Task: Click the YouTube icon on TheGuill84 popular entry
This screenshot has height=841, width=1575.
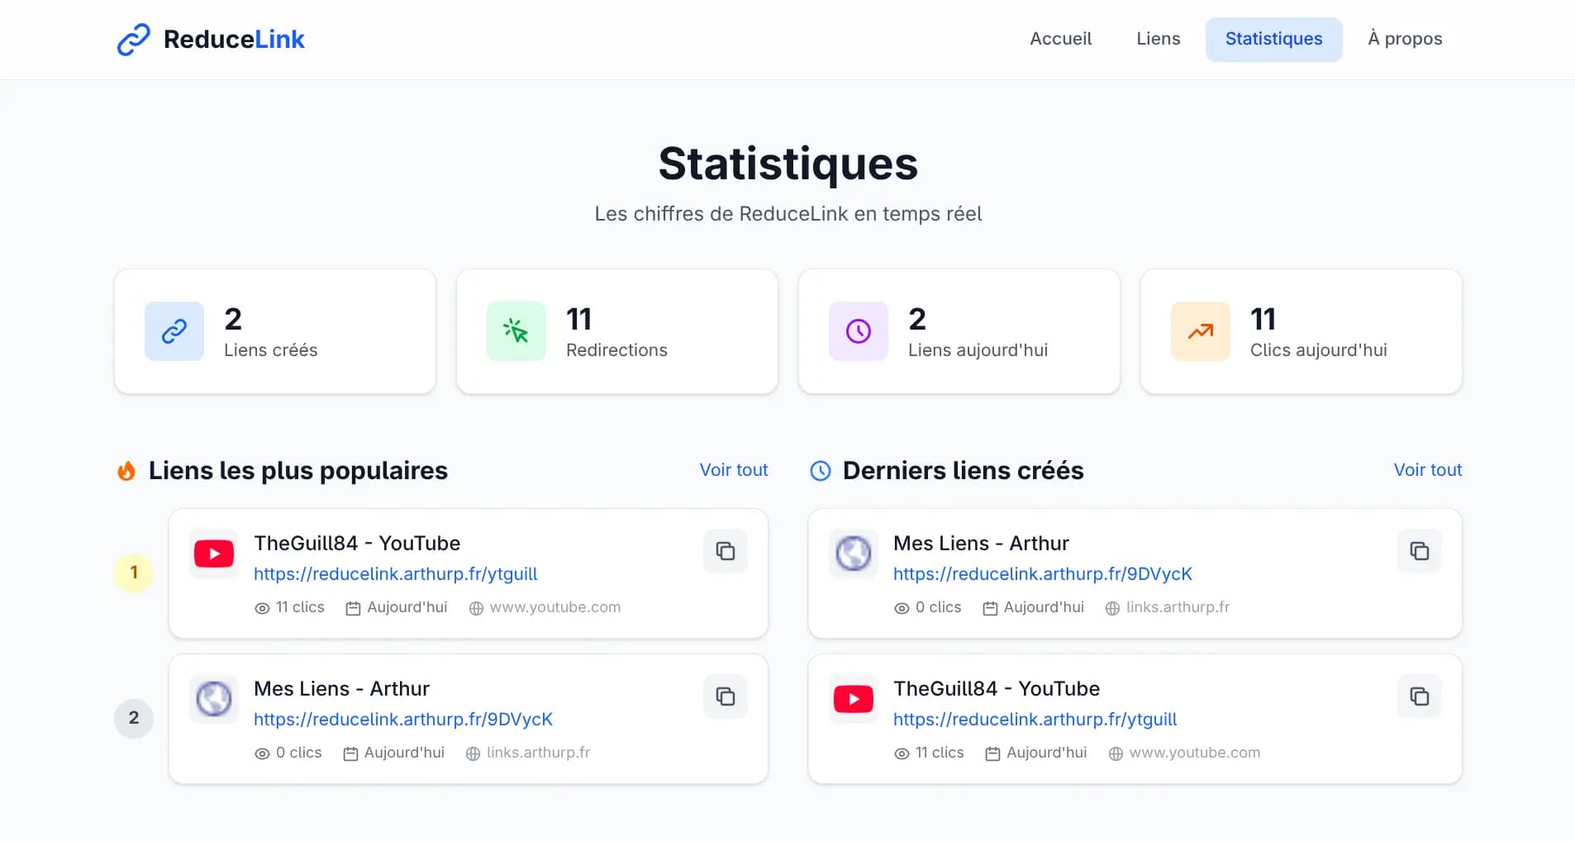Action: [213, 554]
